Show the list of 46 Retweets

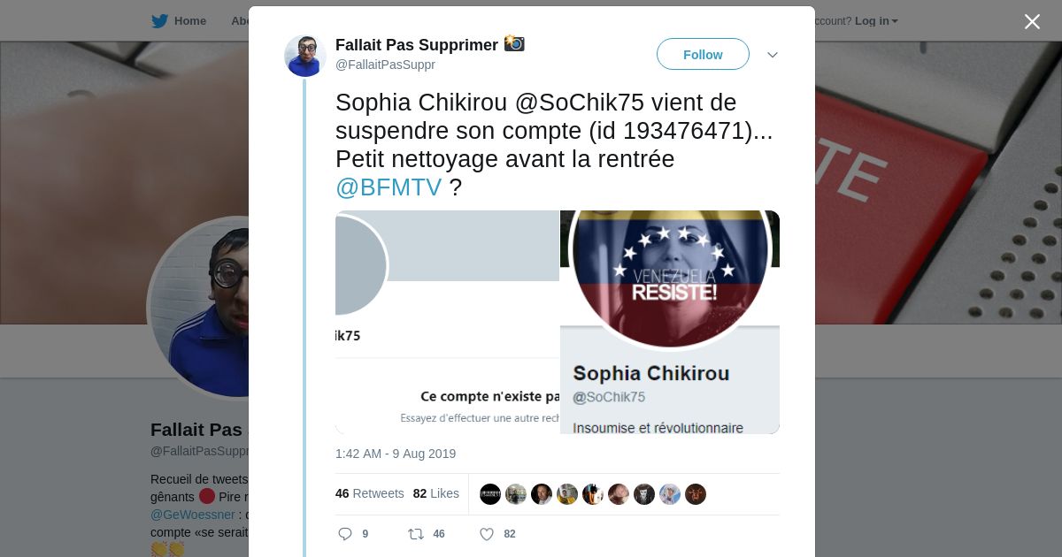370,493
